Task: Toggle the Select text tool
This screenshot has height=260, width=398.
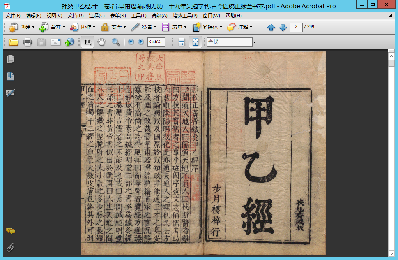Action: (88, 42)
